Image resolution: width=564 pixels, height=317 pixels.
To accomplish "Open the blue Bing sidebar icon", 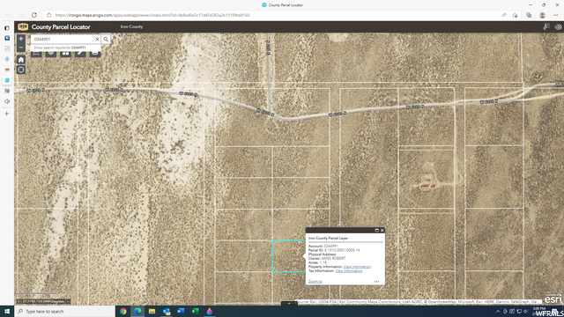I will (x=7, y=38).
